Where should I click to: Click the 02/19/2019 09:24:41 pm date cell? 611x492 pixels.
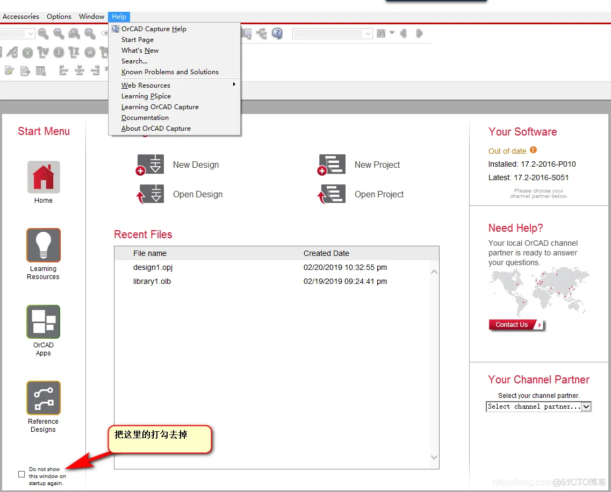tap(345, 281)
